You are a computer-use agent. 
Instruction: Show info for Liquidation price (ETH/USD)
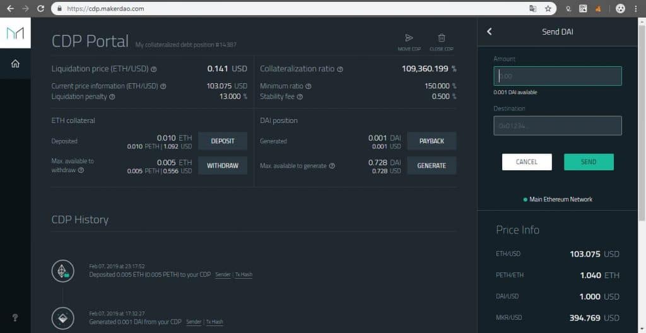click(x=154, y=69)
